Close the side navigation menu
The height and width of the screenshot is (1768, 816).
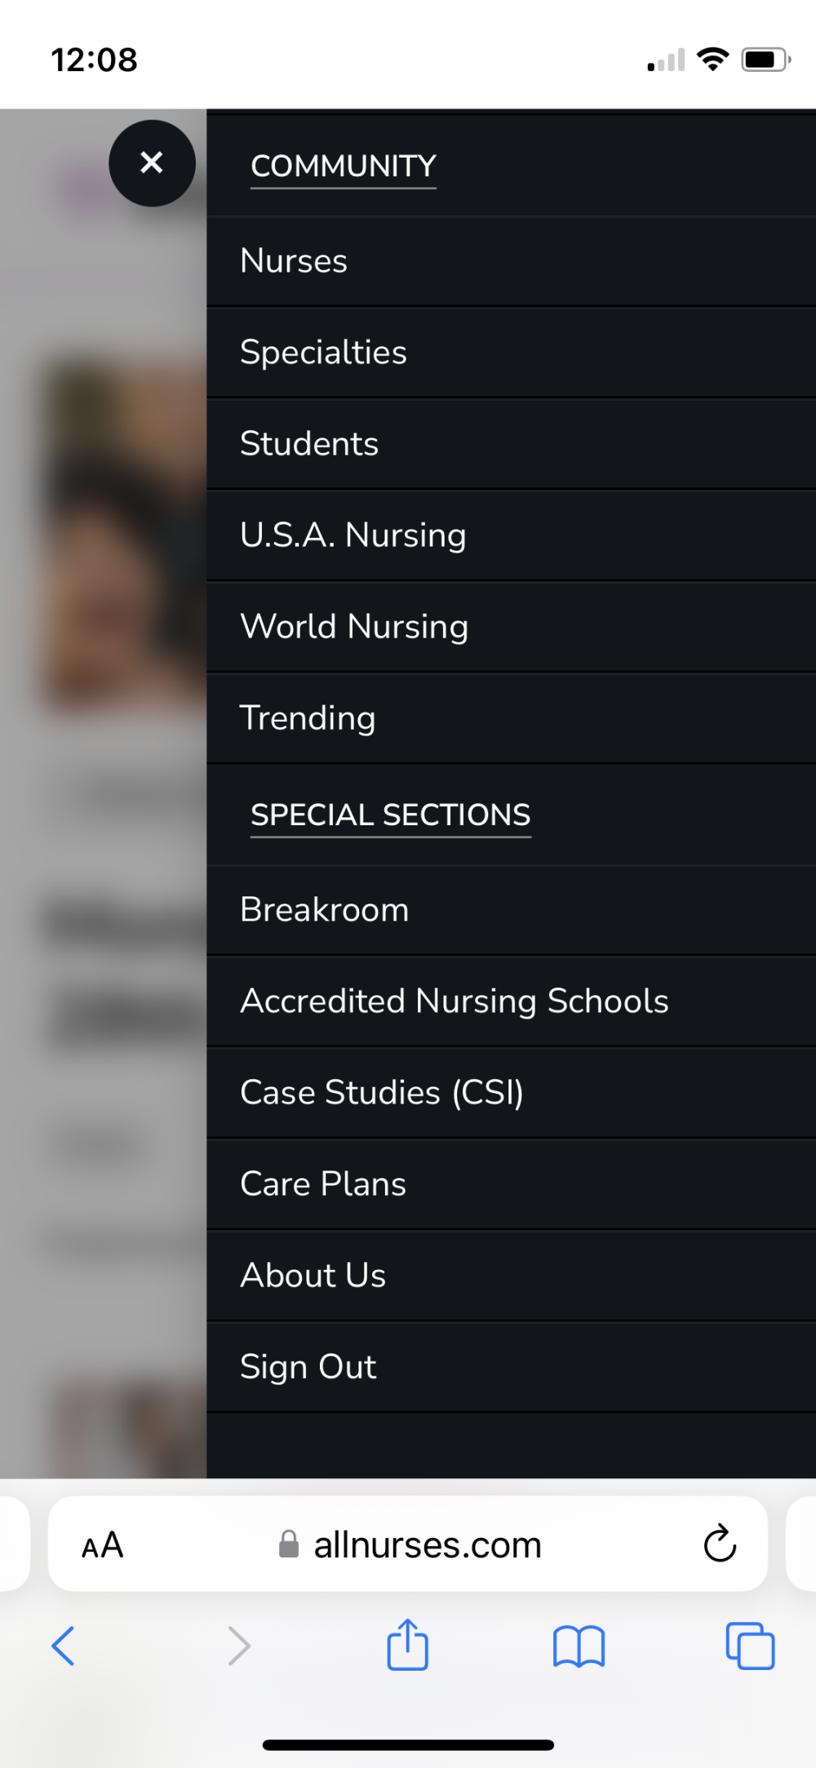point(152,162)
